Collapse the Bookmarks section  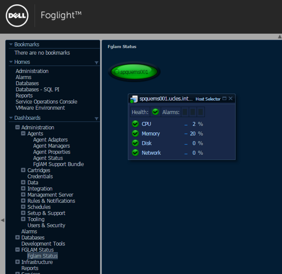click(x=11, y=44)
